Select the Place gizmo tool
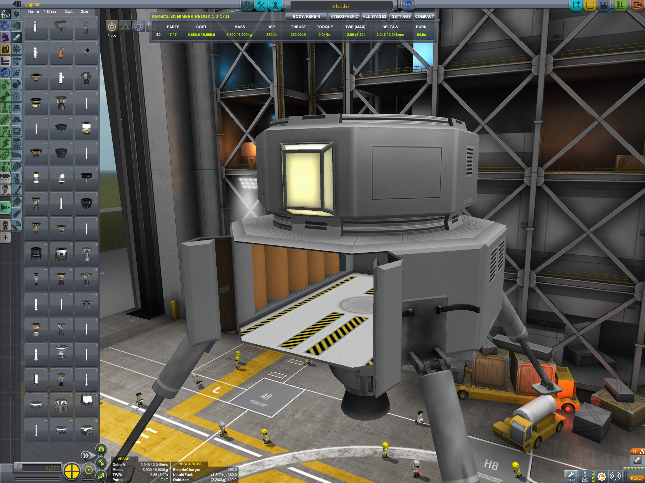The width and height of the screenshot is (645, 483). click(112, 26)
